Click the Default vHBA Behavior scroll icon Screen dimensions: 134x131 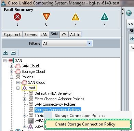pos(31,93)
